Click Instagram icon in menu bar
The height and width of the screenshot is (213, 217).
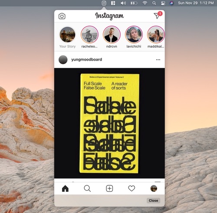(x=104, y=3)
